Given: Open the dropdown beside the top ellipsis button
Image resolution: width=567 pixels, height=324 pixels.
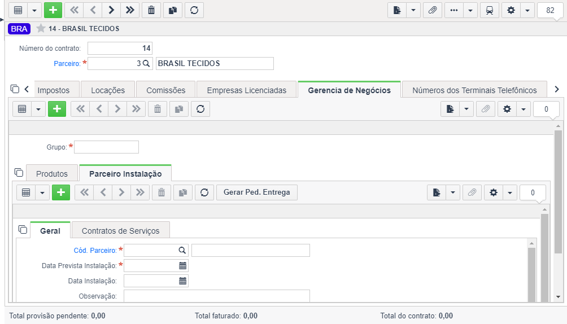Looking at the screenshot, I should (x=470, y=10).
